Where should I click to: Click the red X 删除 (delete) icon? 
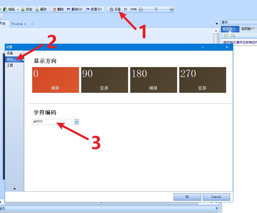(55, 9)
